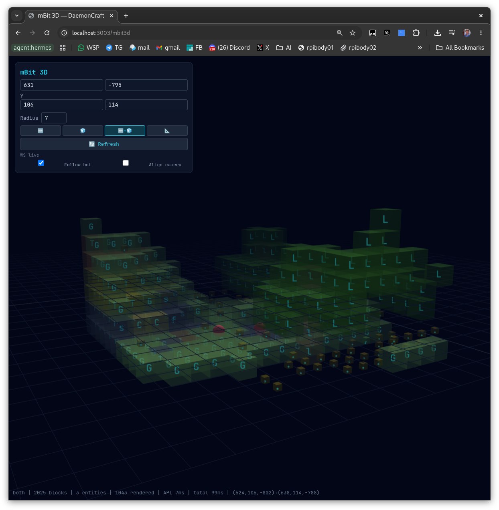Close the mBit 3D — DaemonCraft tab
Viewport: 499px width, 510px height.
[112, 16]
